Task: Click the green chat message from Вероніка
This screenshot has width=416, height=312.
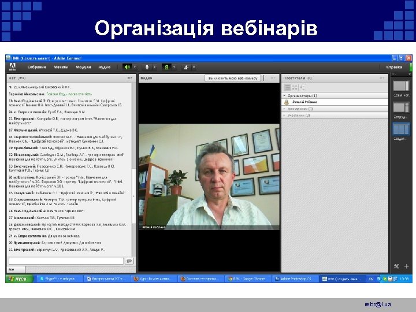Action: coord(69,94)
